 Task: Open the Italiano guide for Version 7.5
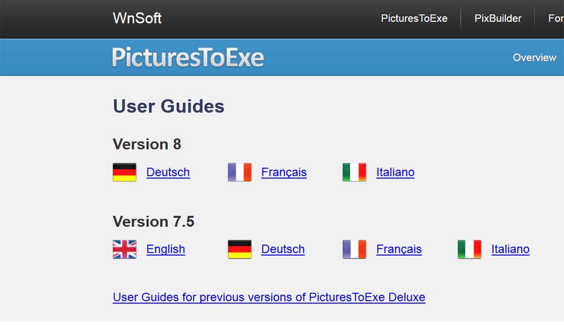click(510, 249)
